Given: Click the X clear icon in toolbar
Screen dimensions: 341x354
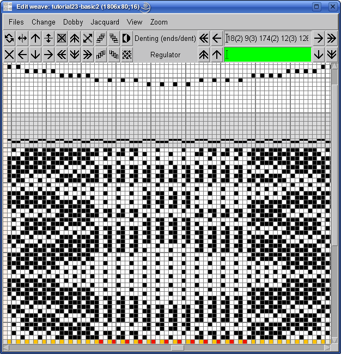Looking at the screenshot, I should coord(9,55).
